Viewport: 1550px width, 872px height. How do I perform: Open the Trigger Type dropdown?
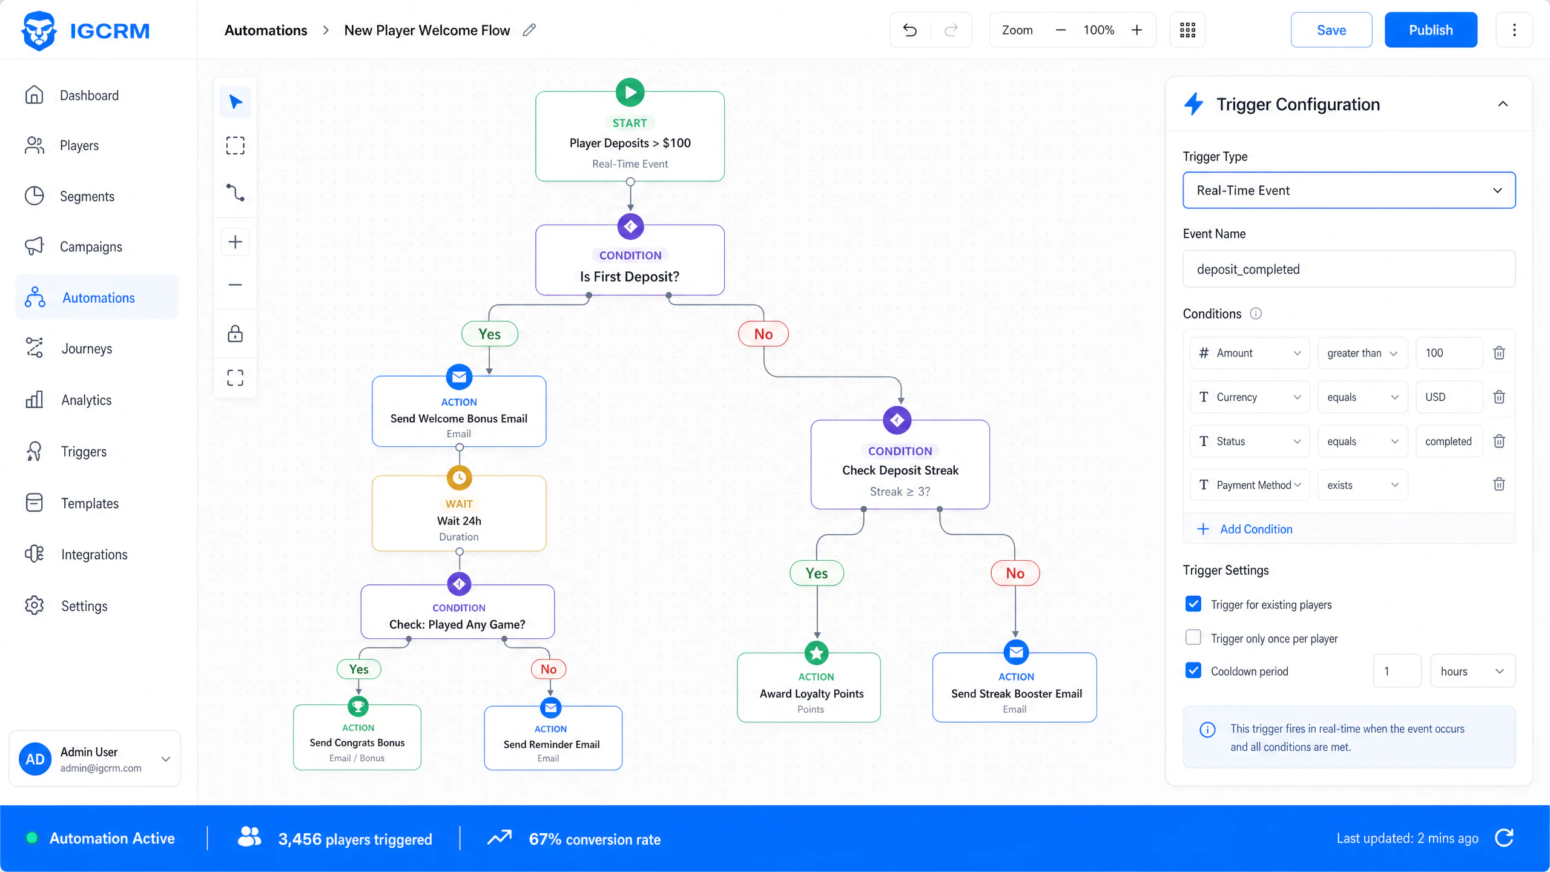(1349, 190)
